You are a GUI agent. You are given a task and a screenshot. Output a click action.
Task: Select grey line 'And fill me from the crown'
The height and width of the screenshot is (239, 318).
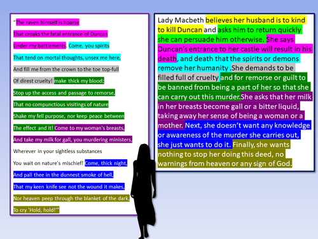(x=66, y=69)
